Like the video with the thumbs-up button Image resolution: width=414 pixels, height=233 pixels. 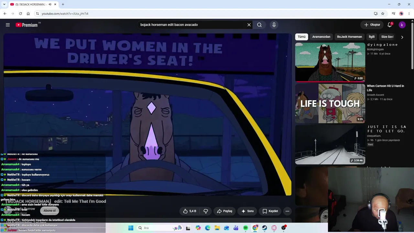pyautogui.click(x=190, y=211)
